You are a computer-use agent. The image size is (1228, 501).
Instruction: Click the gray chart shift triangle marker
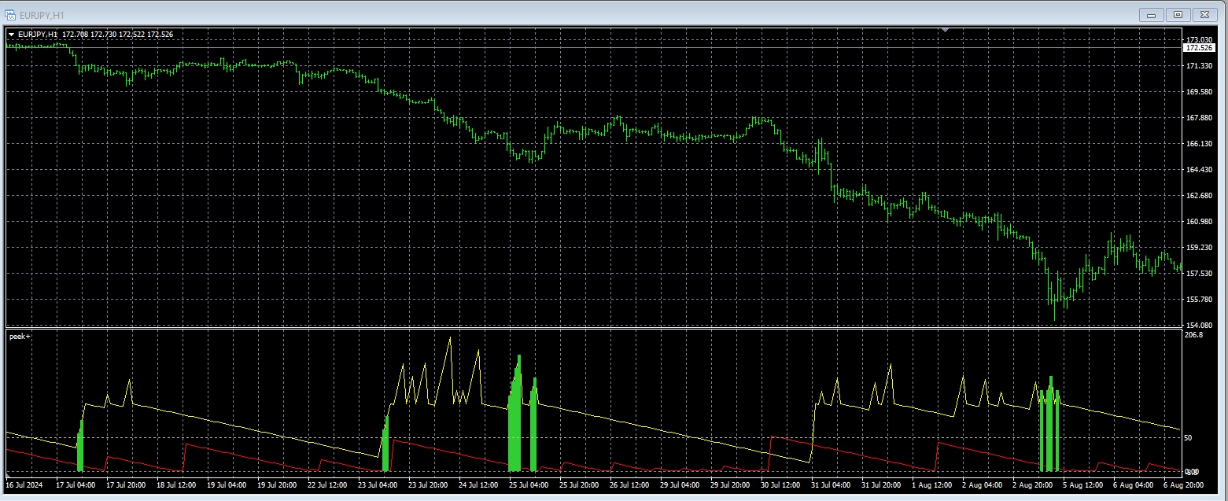pos(945,30)
